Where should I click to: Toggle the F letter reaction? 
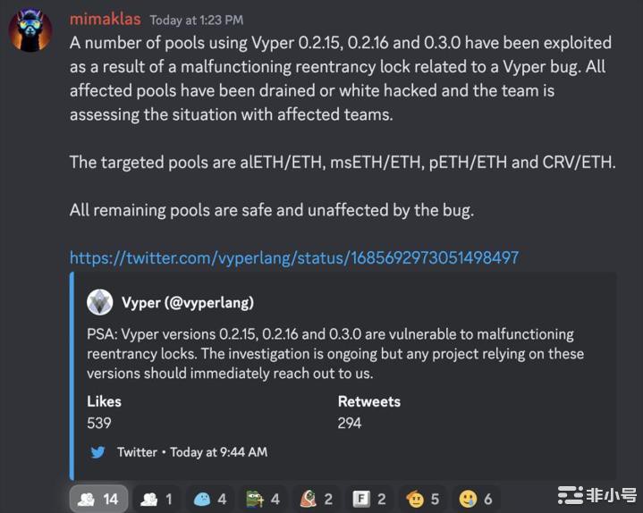click(x=370, y=499)
